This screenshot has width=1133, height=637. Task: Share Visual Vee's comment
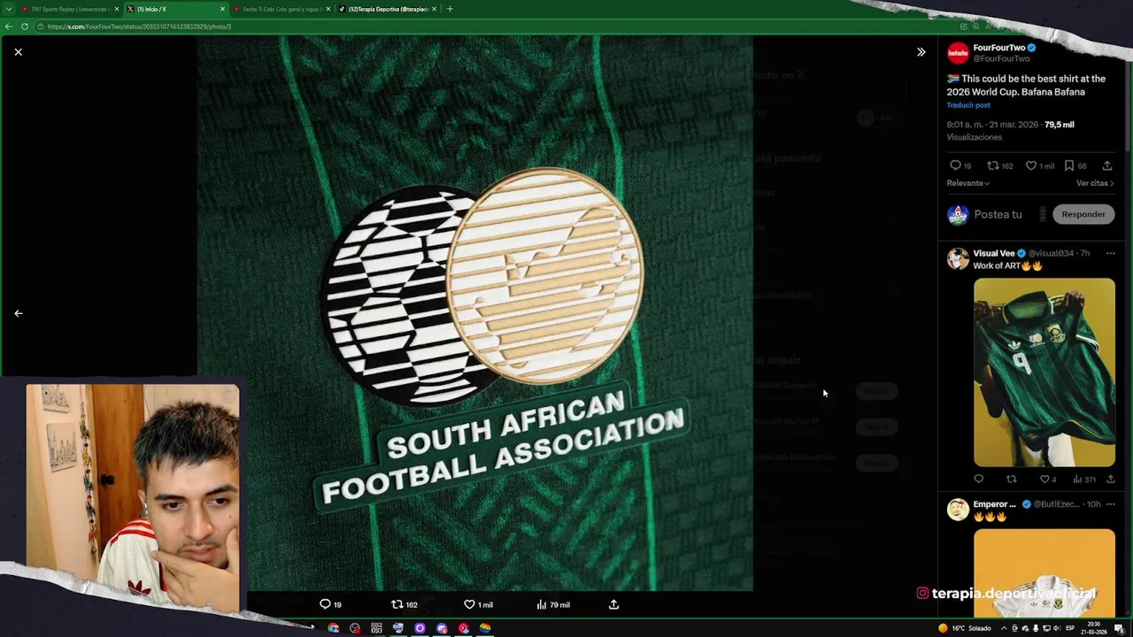(x=1110, y=479)
